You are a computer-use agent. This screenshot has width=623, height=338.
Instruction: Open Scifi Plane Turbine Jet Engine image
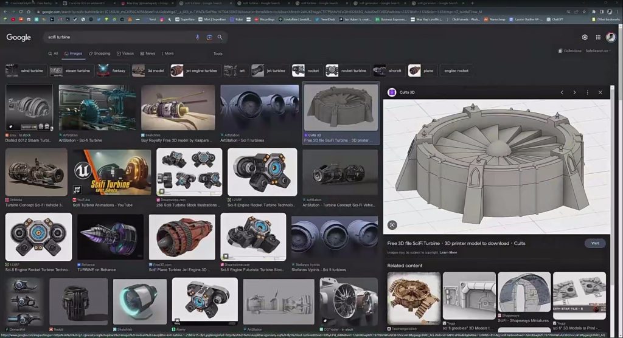(182, 237)
